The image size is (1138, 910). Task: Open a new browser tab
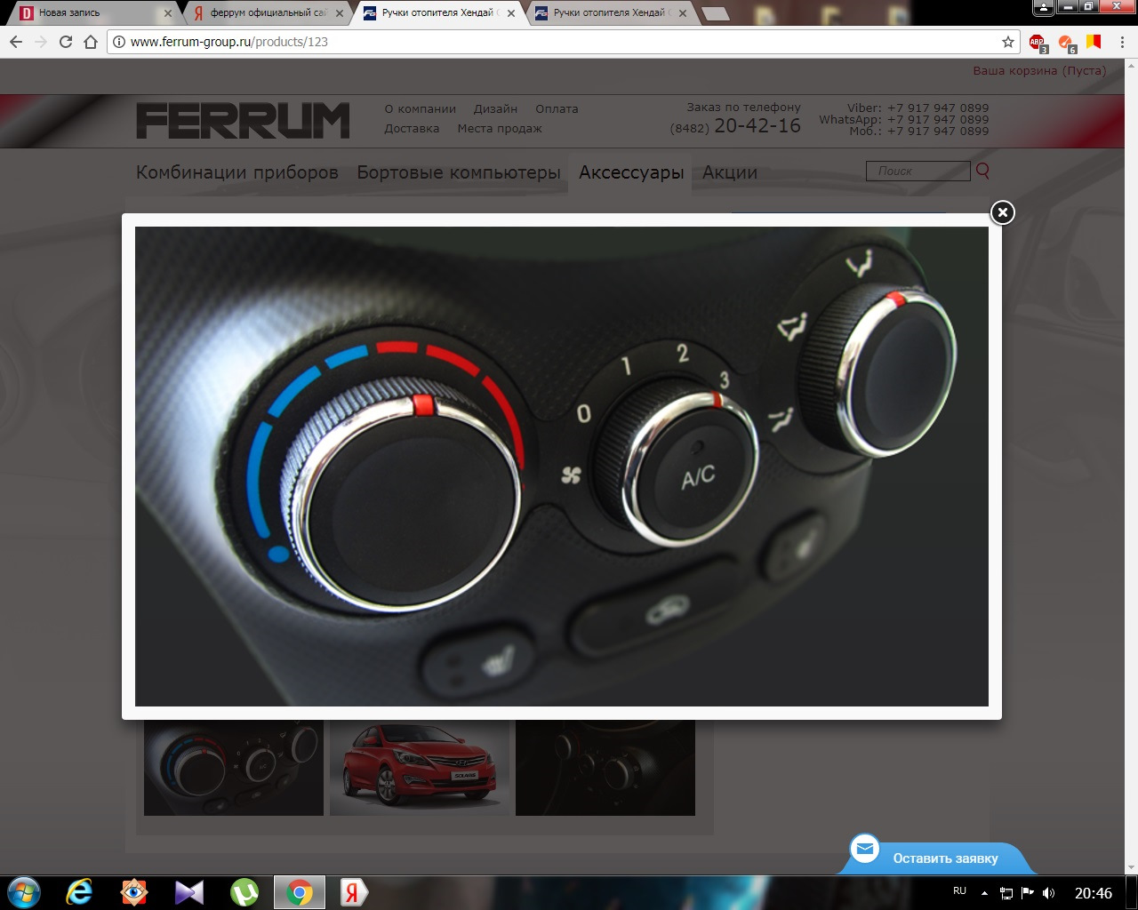click(x=716, y=13)
